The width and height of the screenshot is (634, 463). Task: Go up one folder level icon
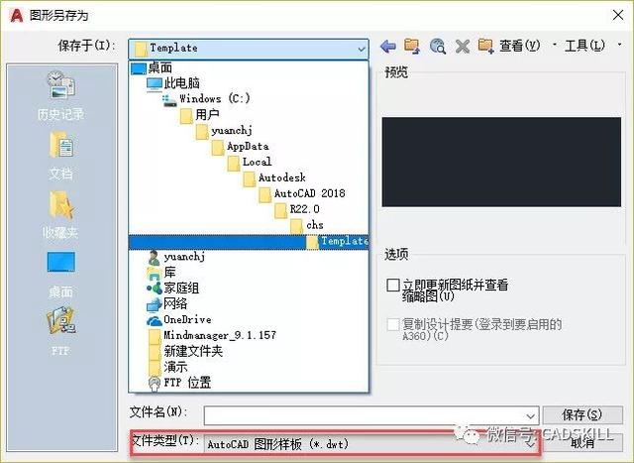click(412, 47)
